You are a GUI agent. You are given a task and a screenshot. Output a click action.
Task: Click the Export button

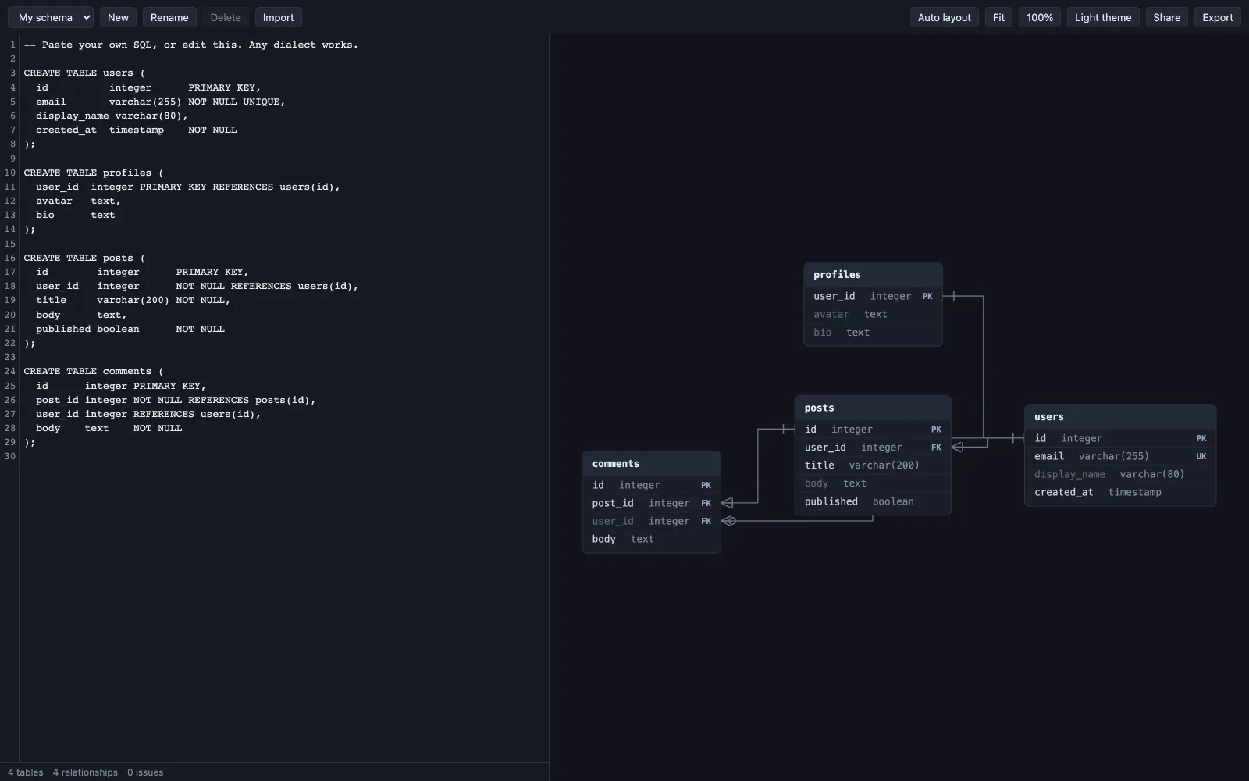coord(1218,17)
